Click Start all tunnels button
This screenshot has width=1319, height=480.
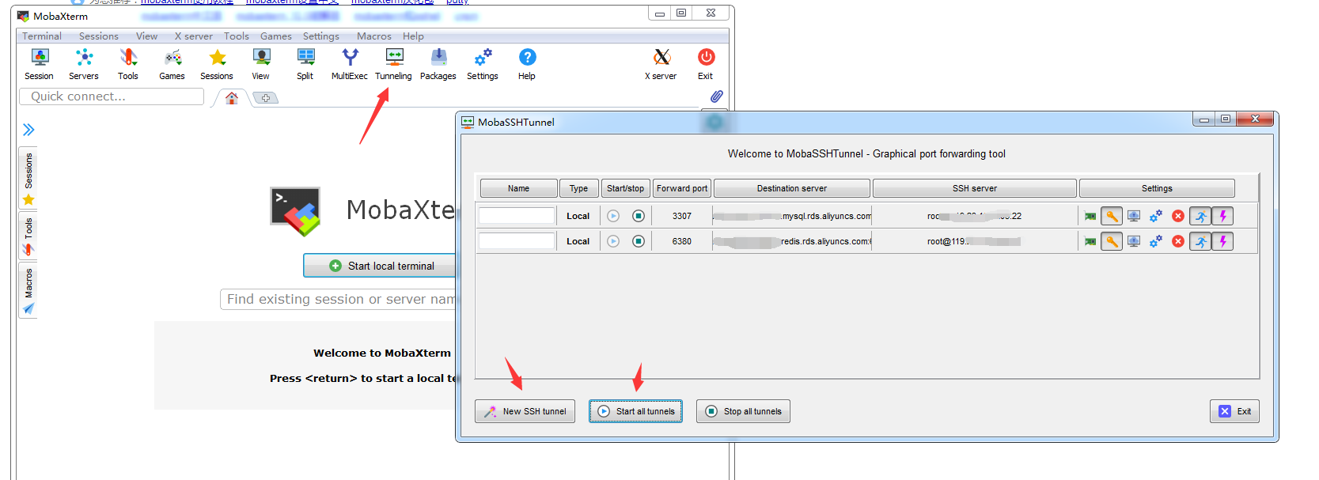635,411
